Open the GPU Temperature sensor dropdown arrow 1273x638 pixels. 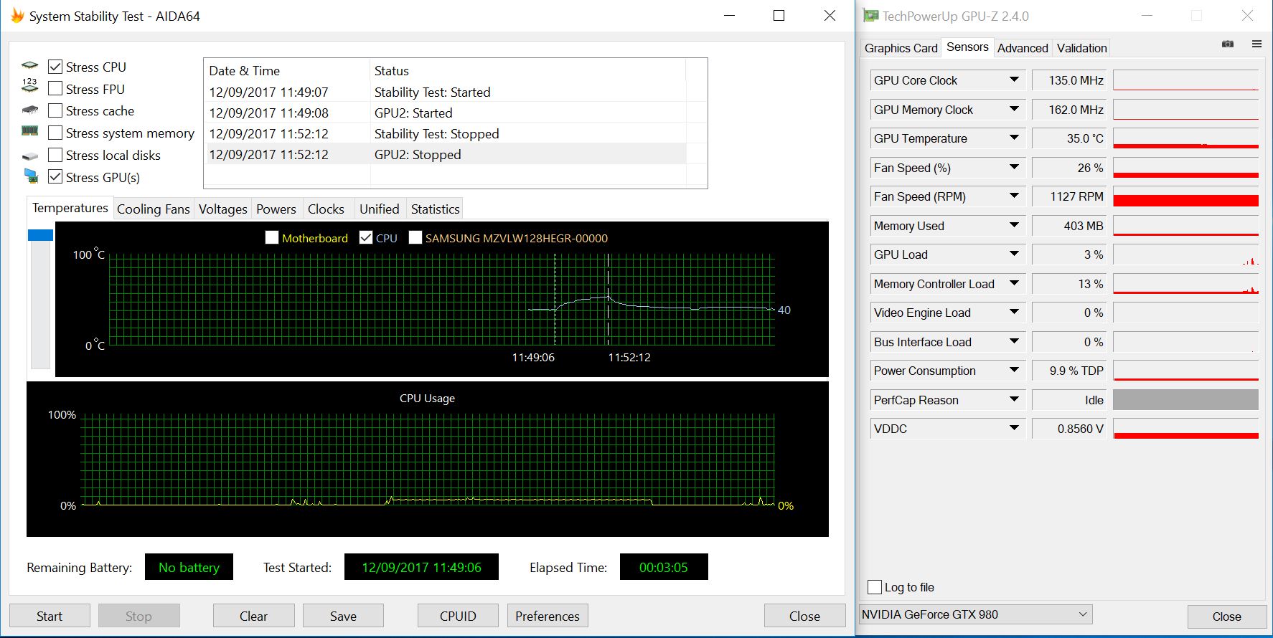(1014, 138)
